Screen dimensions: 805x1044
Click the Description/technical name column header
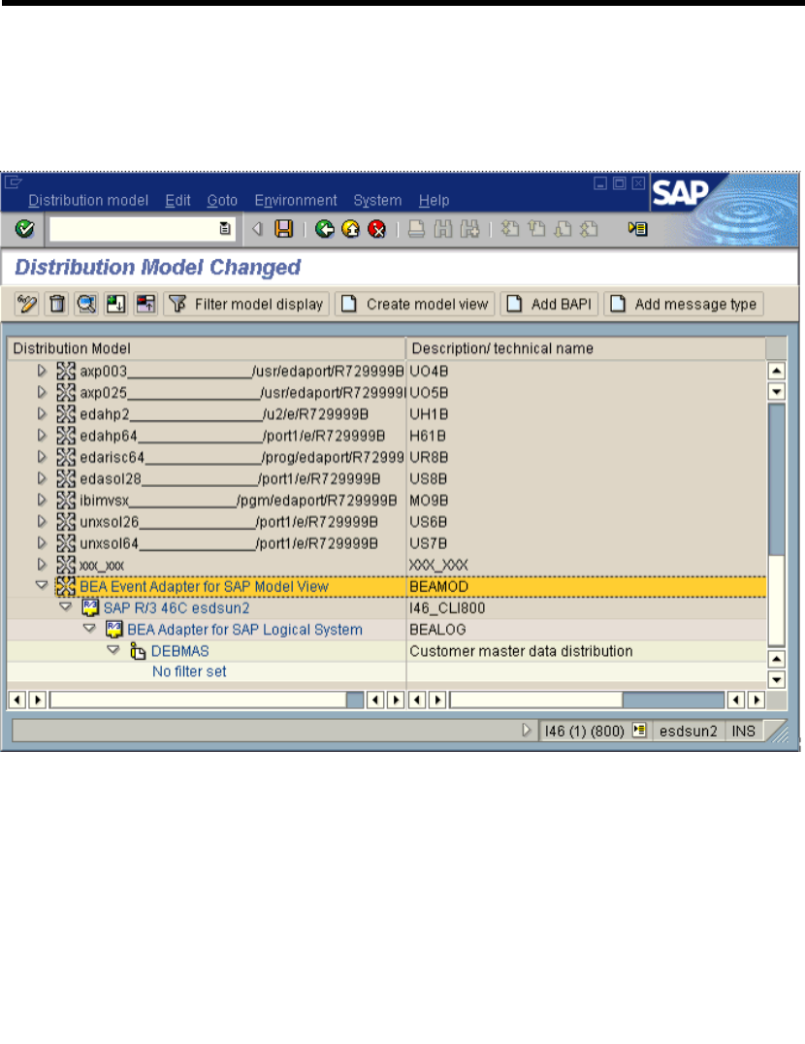586,348
